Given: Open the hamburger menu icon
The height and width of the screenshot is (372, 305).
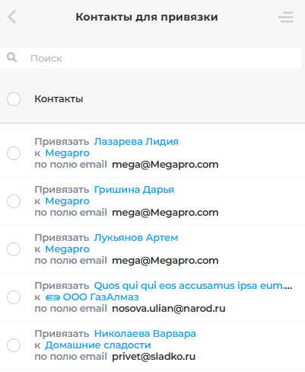Looking at the screenshot, I should 286,17.
